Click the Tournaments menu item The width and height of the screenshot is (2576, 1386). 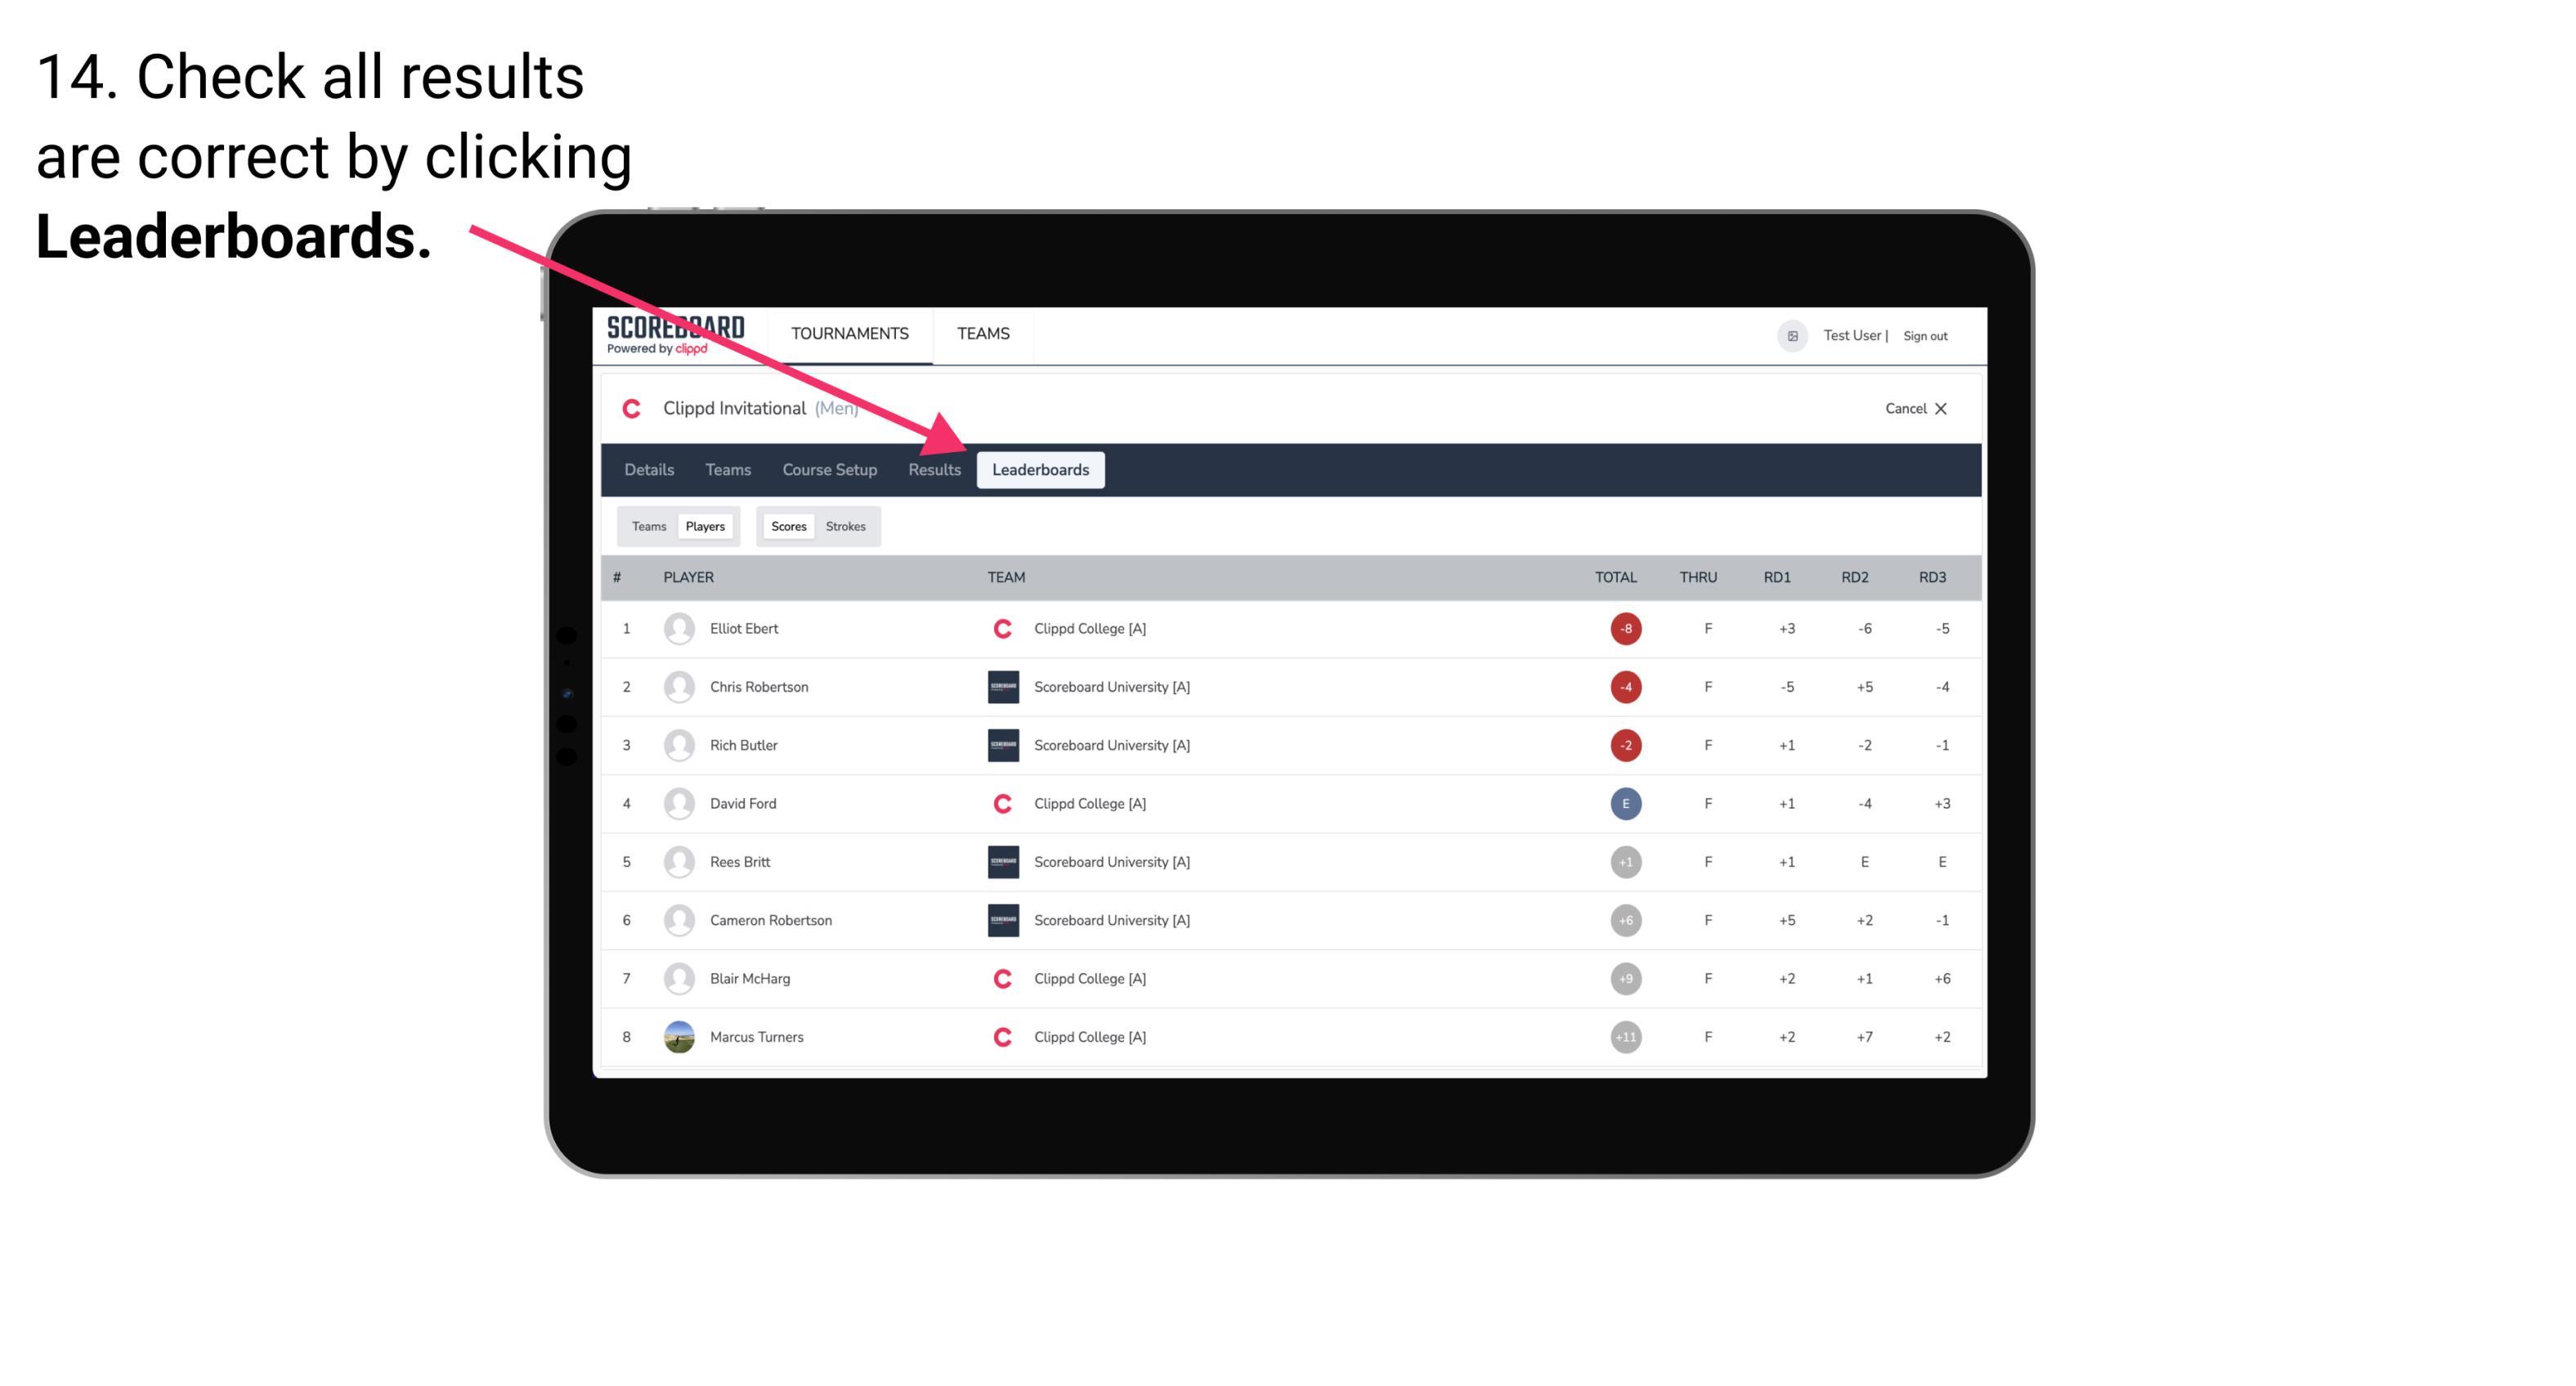point(849,334)
